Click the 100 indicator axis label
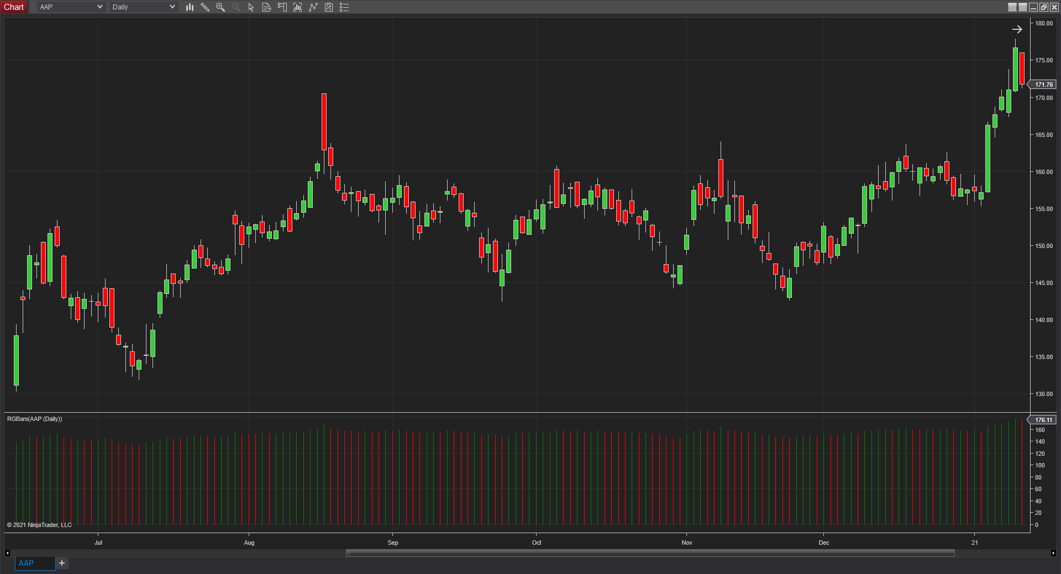Viewport: 1061px width, 574px height. point(1040,465)
